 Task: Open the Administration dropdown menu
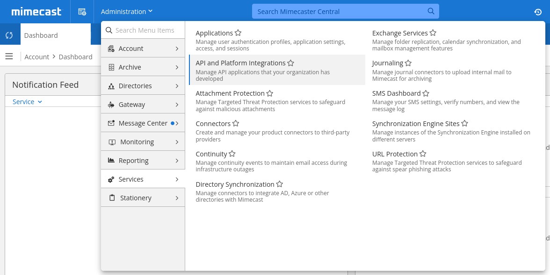[x=127, y=12]
